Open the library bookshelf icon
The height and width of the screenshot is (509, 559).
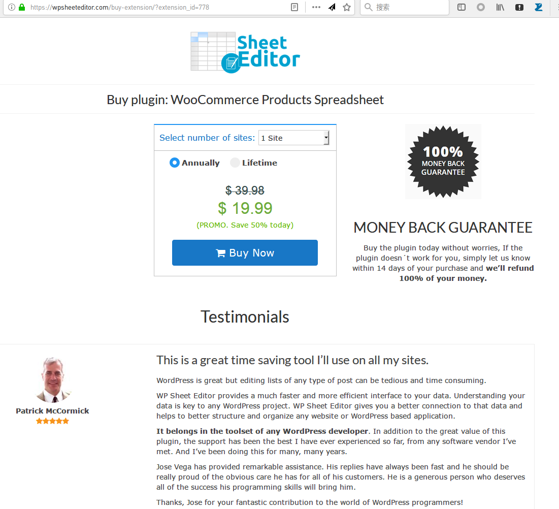pos(500,7)
